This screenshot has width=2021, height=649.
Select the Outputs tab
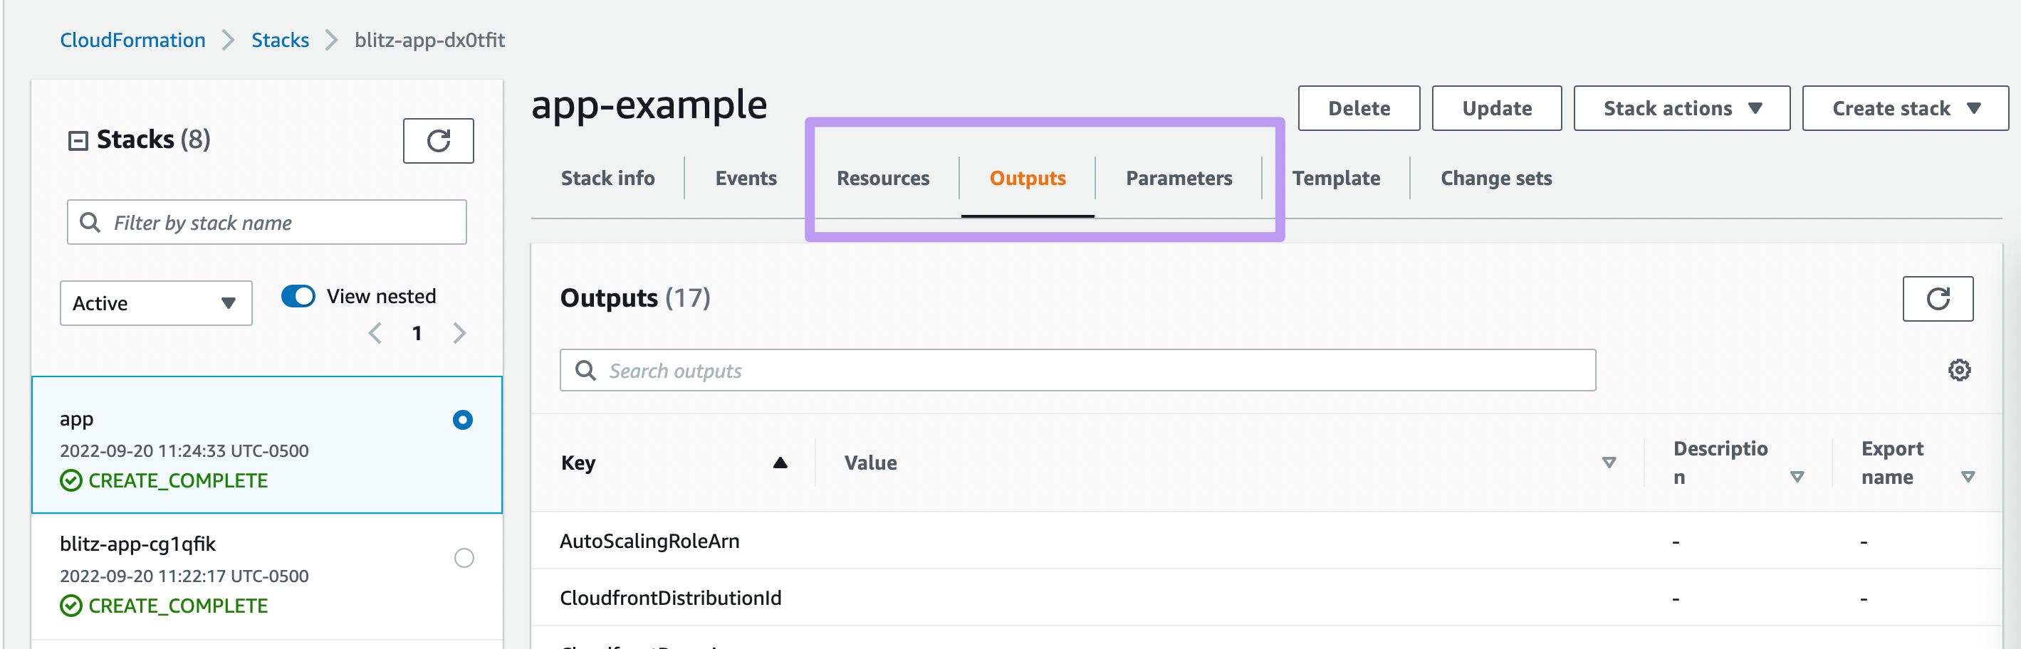point(1027,178)
